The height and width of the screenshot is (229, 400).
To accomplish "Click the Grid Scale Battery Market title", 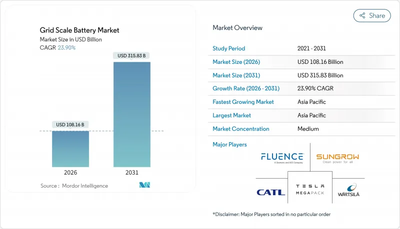I will point(80,30).
